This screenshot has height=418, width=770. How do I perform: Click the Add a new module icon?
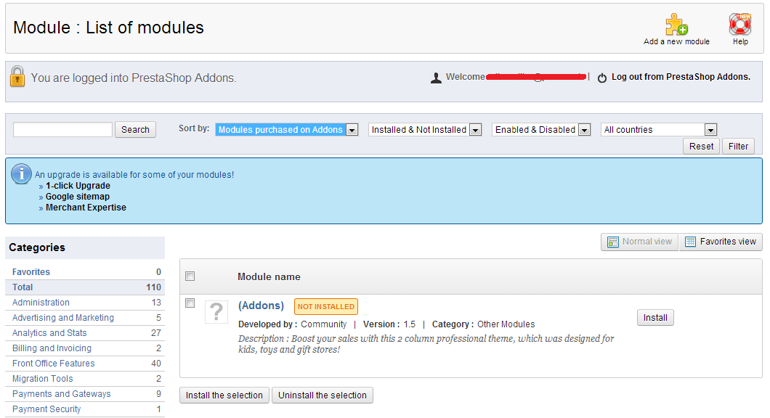coord(676,25)
